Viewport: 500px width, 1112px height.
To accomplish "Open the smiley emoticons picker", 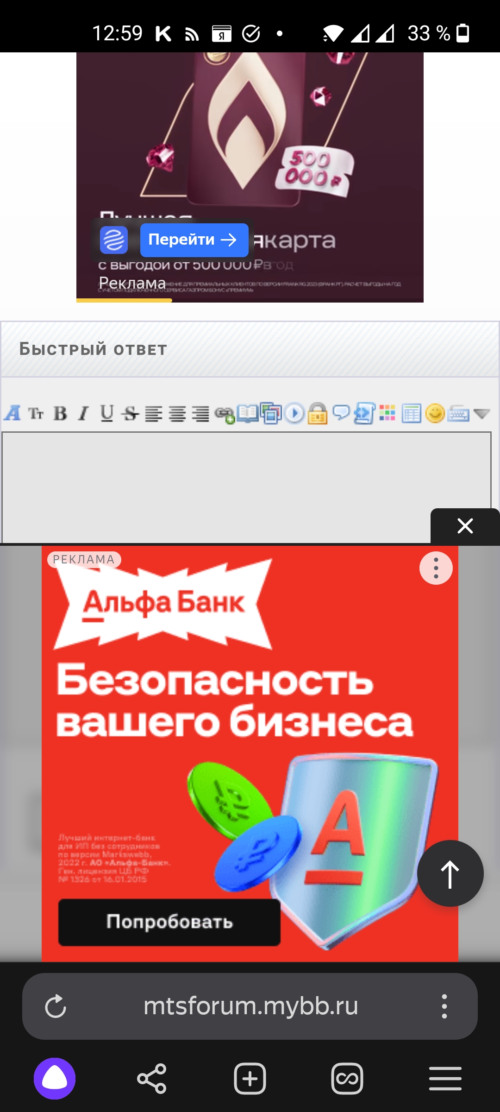I will (x=435, y=413).
